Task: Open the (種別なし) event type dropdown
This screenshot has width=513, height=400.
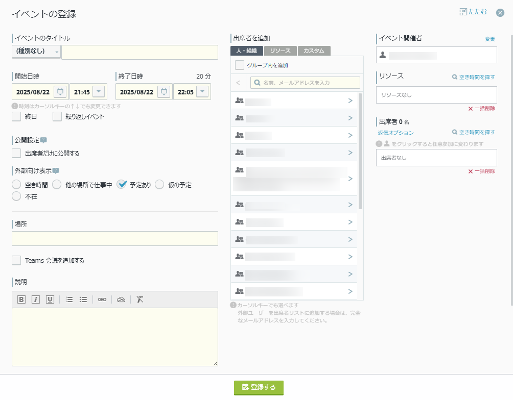Action: [x=36, y=52]
